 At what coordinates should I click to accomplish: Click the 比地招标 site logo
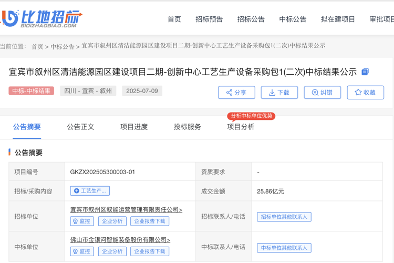click(42, 19)
